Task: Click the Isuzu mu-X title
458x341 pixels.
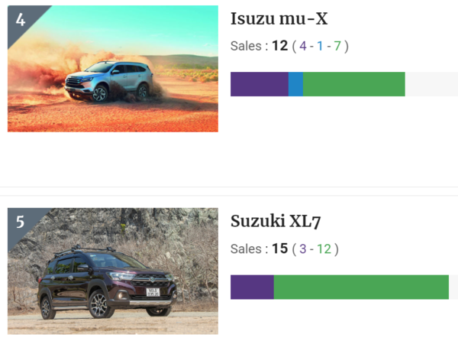Action: coord(279,19)
